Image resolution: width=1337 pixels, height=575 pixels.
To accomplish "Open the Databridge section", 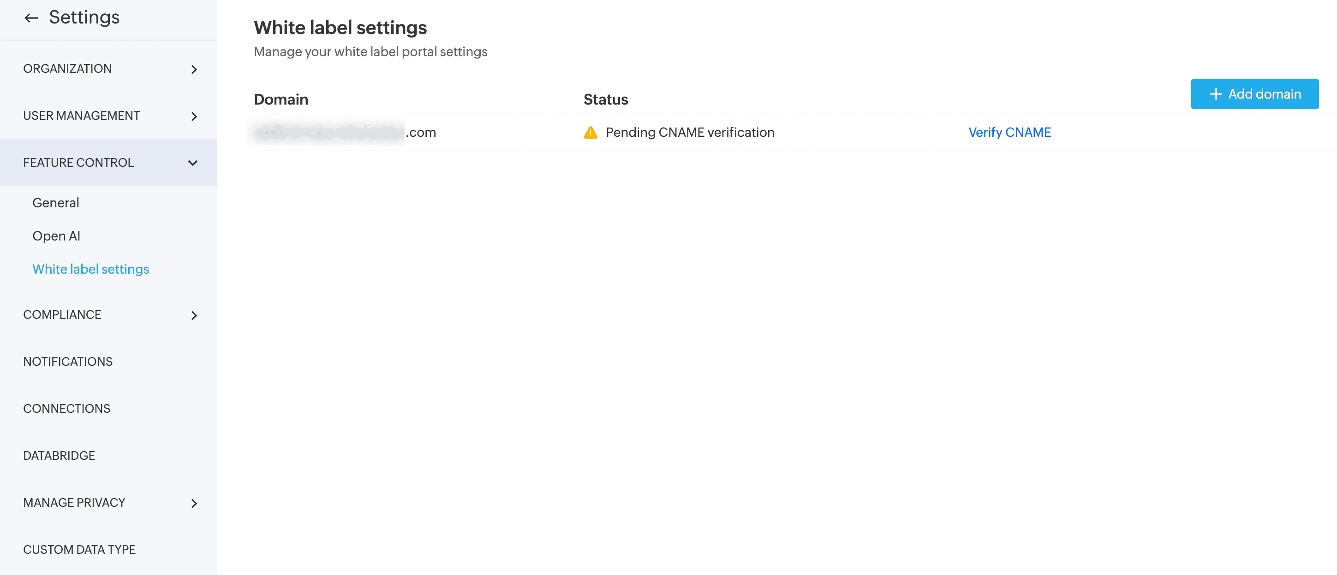I will coord(59,455).
